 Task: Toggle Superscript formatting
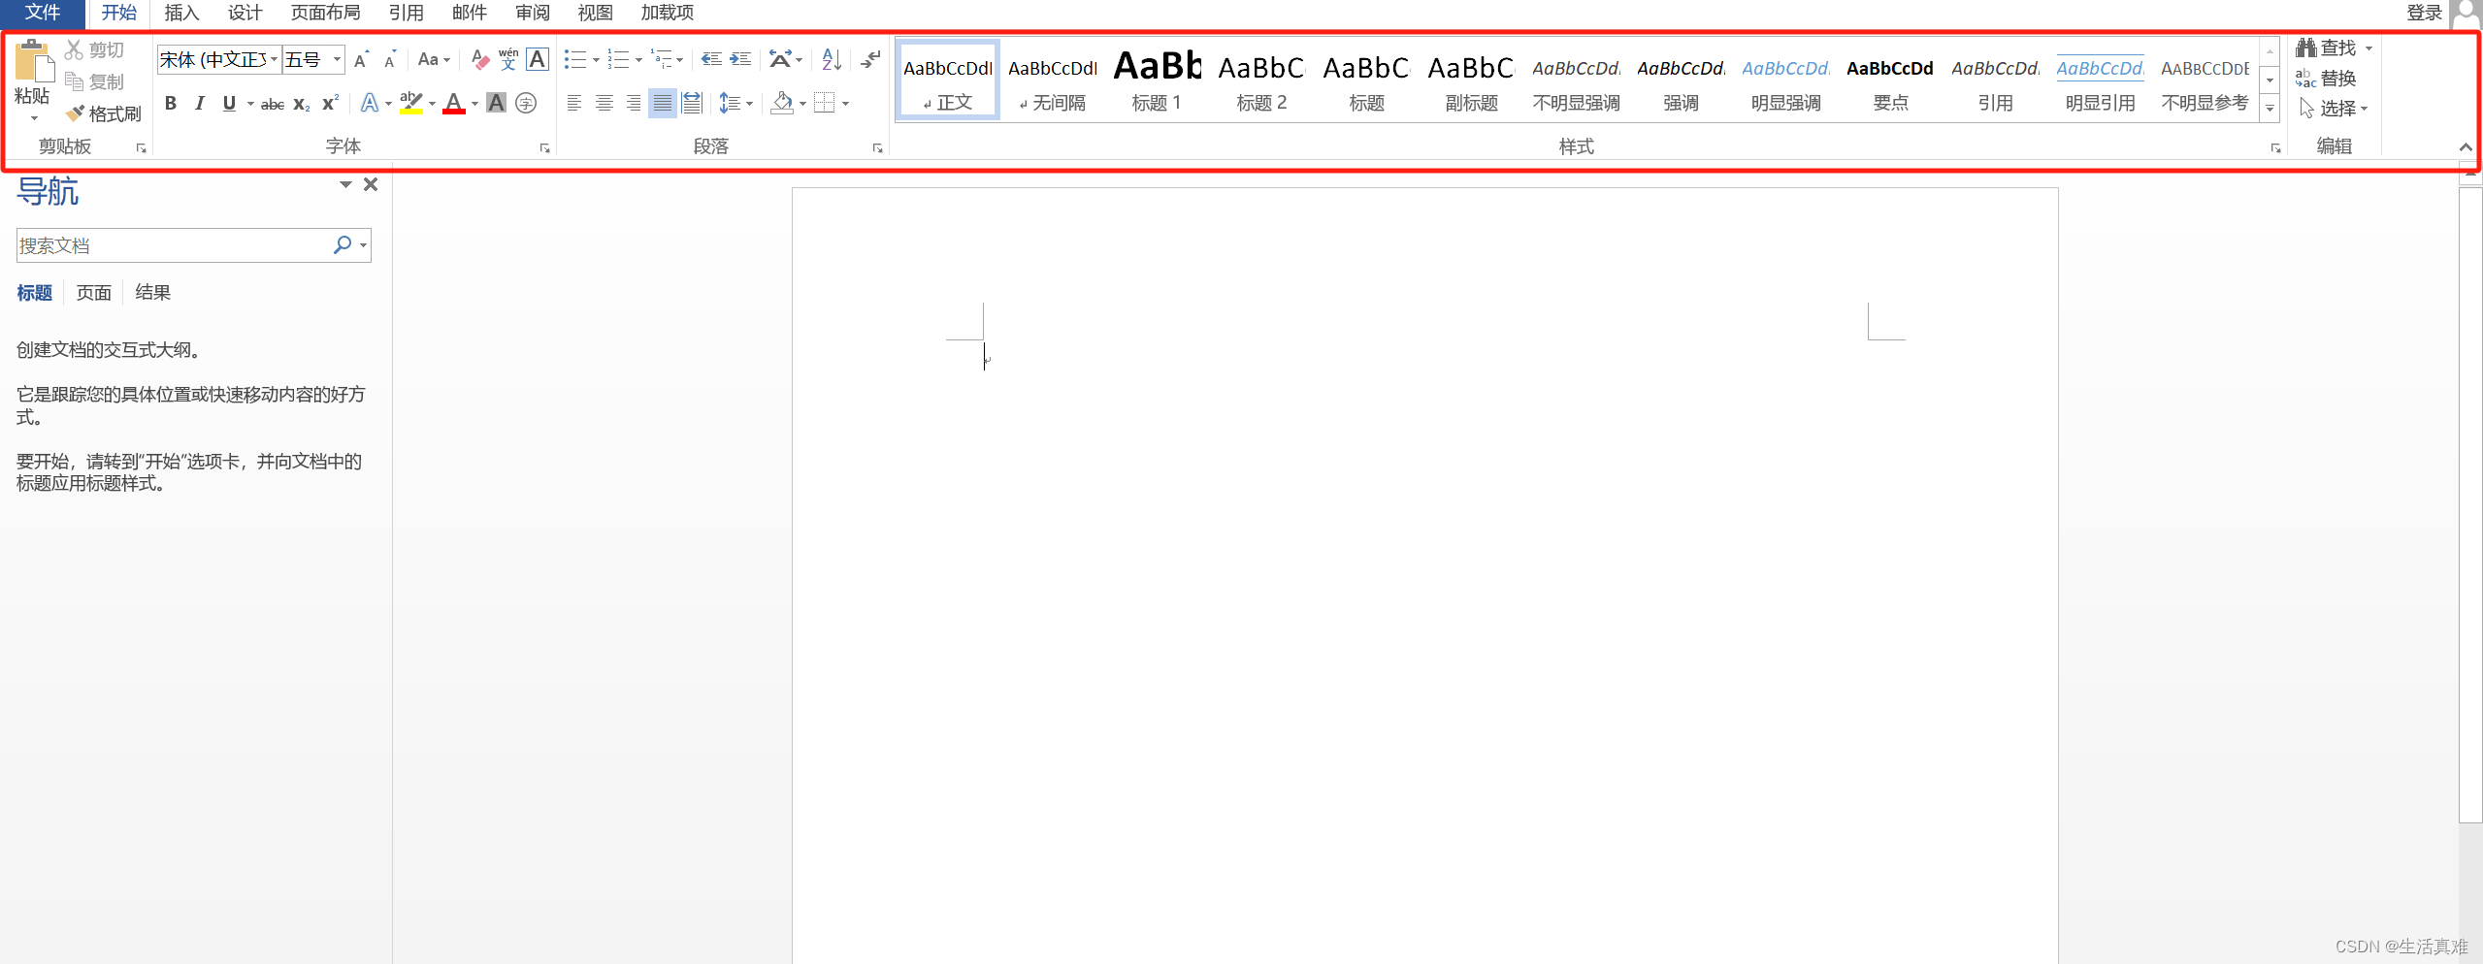[x=331, y=103]
